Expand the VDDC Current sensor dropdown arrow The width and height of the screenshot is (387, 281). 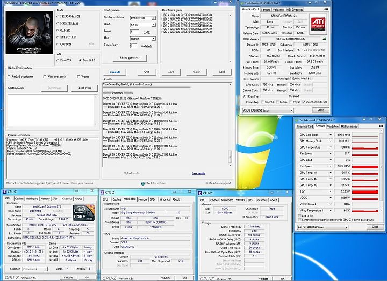point(331,204)
